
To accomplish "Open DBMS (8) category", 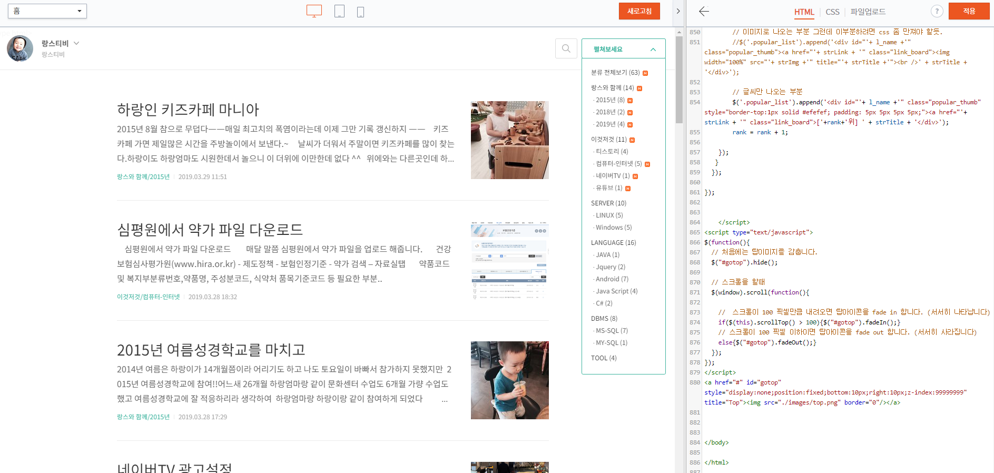I will click(x=604, y=319).
